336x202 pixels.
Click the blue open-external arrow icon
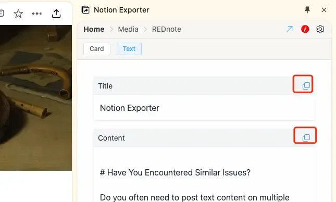tap(290, 29)
